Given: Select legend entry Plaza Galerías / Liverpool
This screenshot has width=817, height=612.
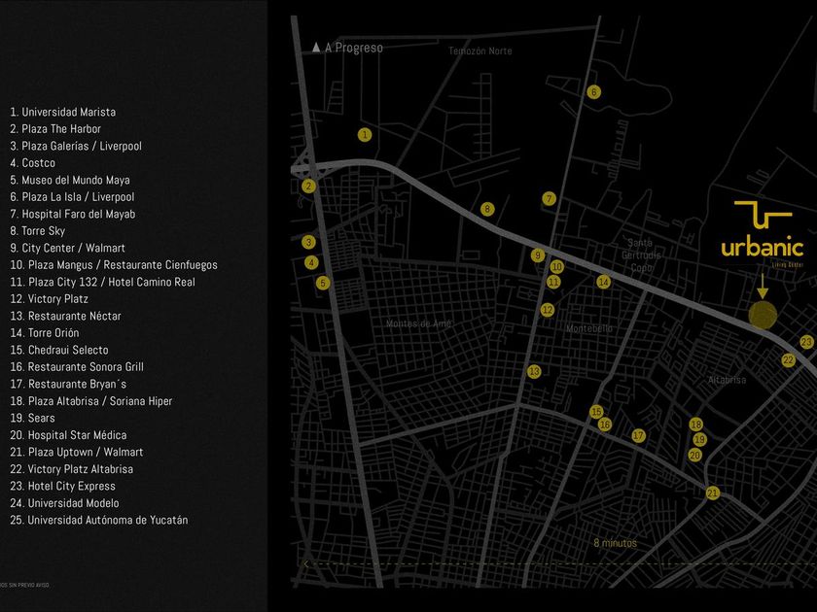Looking at the screenshot, I should tap(76, 147).
